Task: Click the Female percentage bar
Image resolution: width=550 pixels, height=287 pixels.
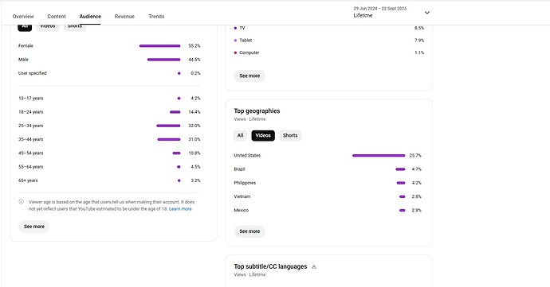Action: [159, 46]
